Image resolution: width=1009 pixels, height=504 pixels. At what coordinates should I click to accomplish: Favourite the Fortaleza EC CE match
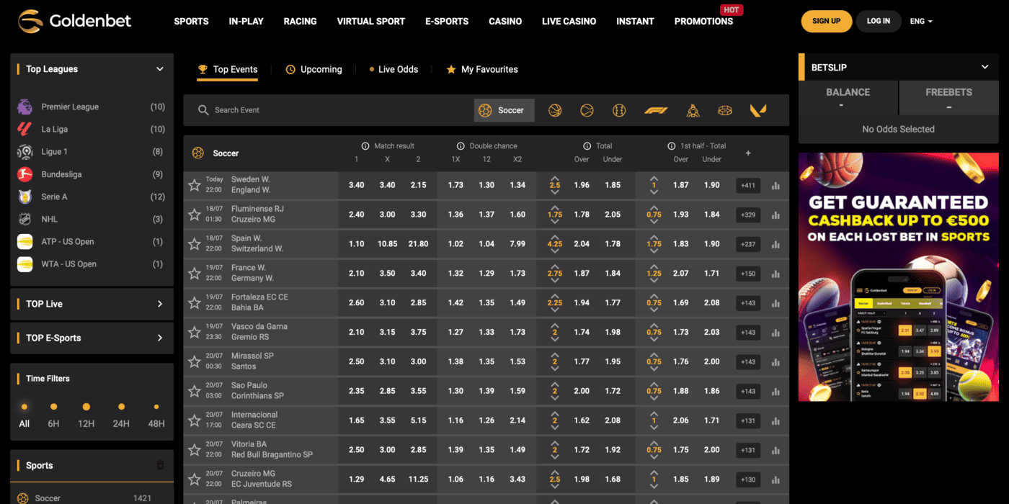195,302
